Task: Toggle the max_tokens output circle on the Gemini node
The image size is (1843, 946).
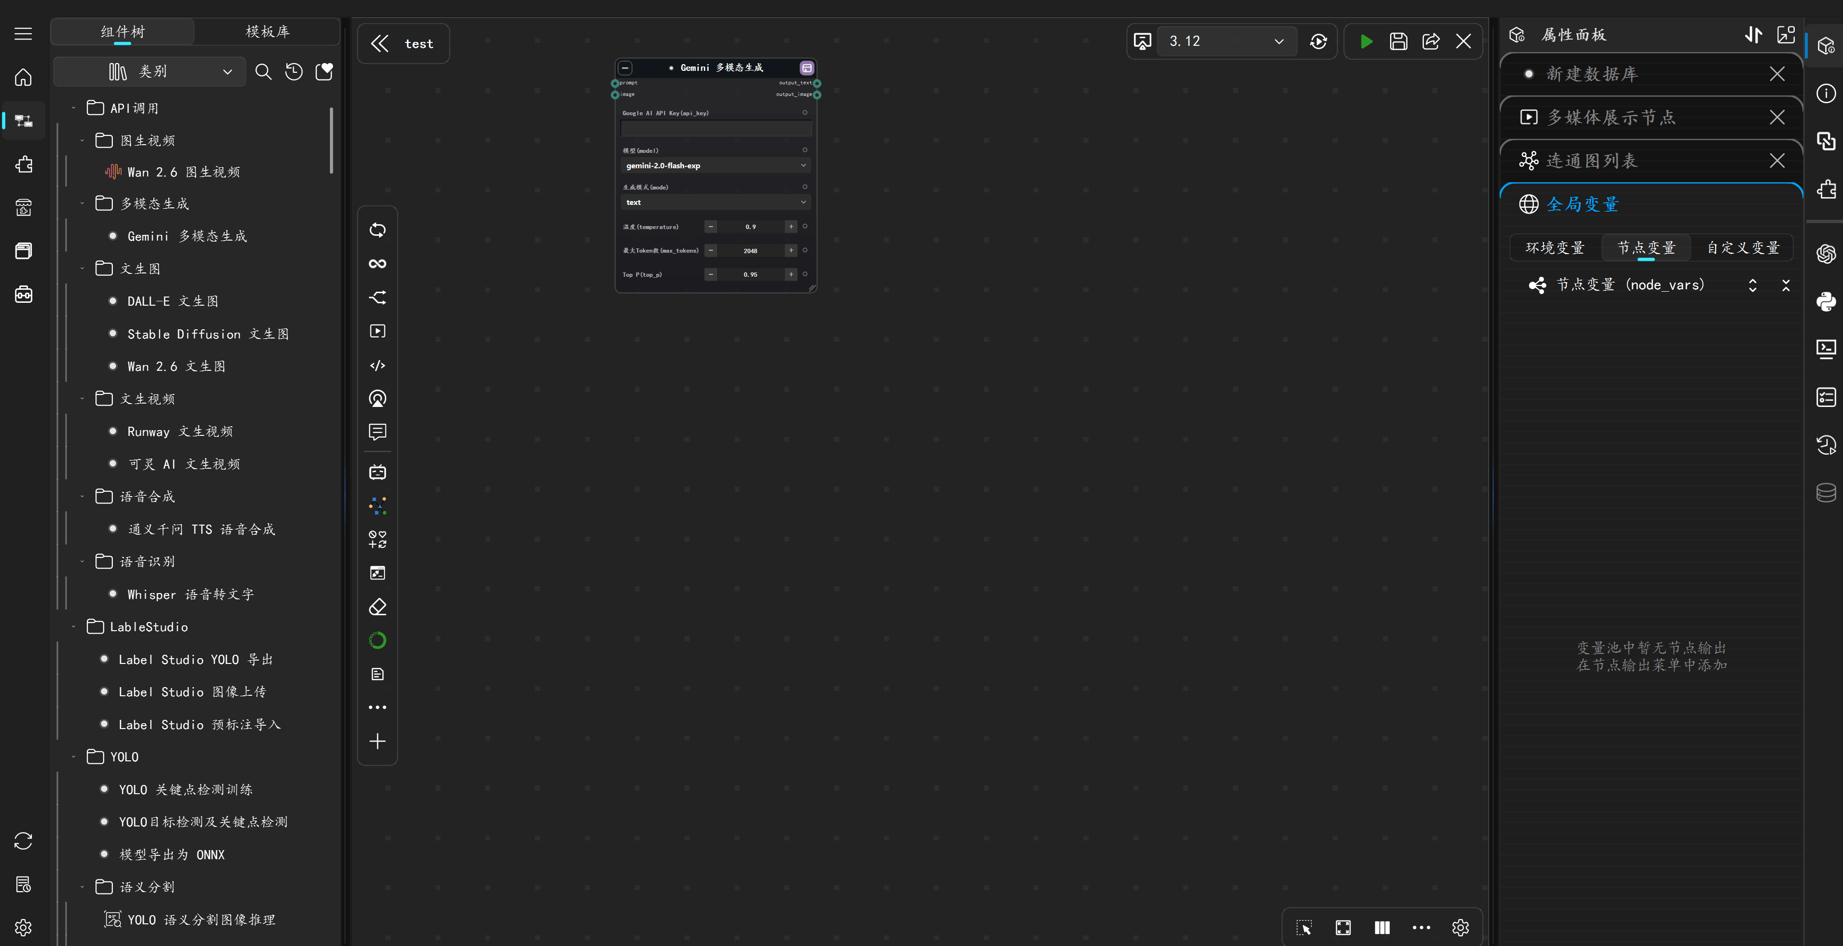Action: (x=805, y=250)
